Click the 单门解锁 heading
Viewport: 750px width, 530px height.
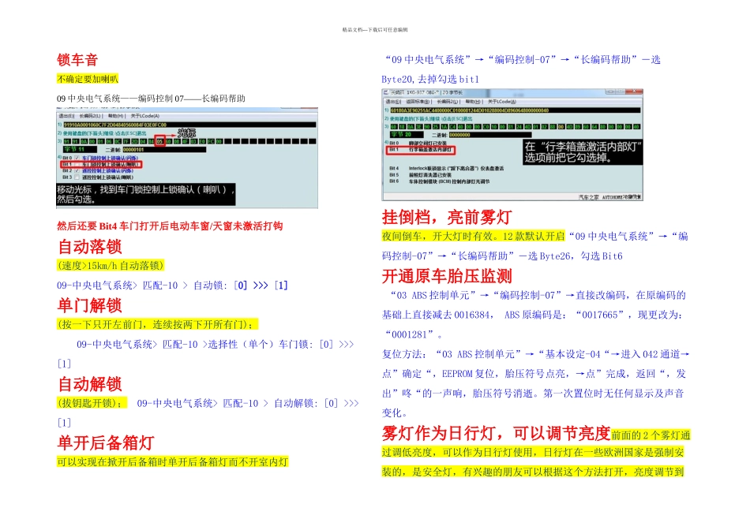click(89, 305)
